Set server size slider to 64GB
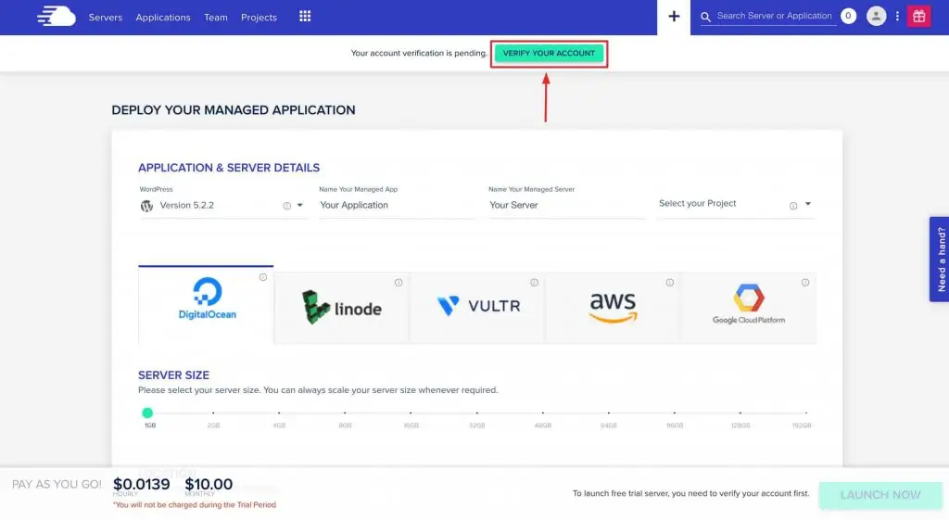Screen dimensions: 949x520 tap(608, 412)
